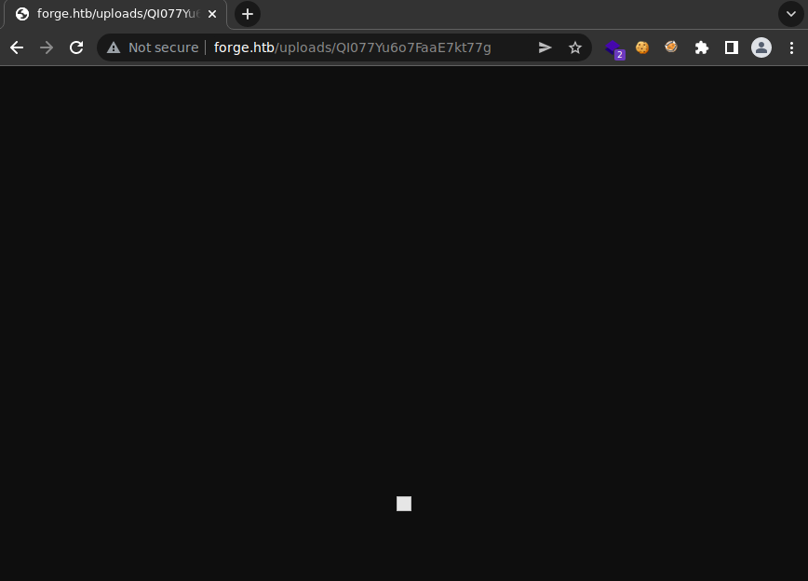The image size is (808, 581).
Task: Open the purple extension with badge 2
Action: 613,47
